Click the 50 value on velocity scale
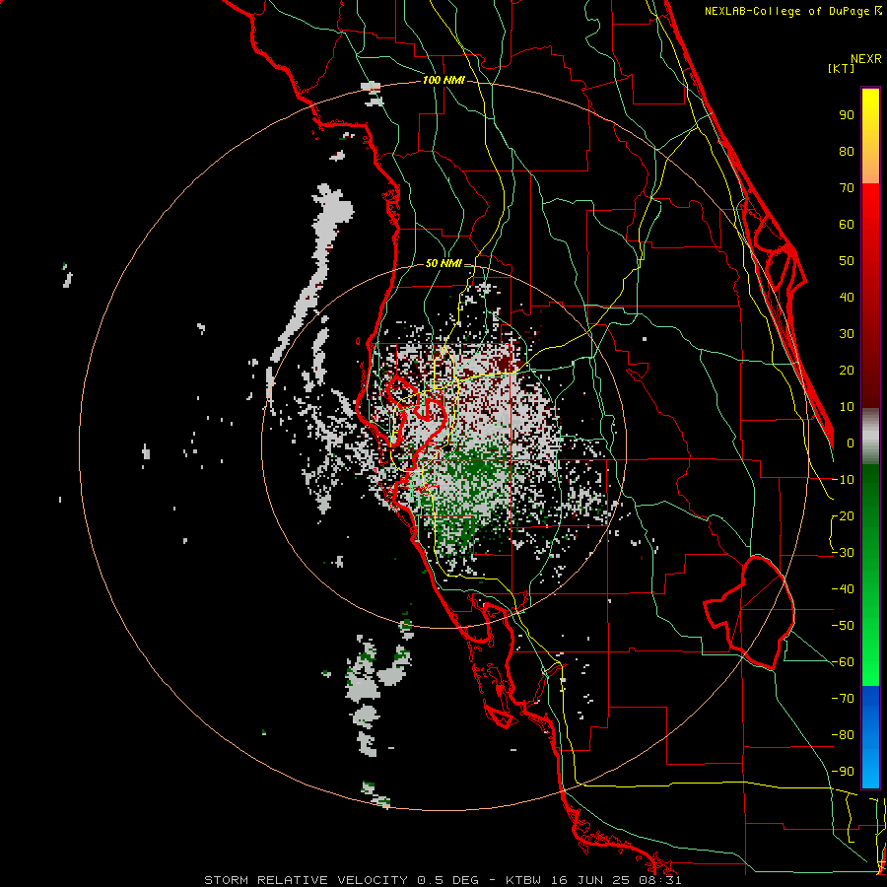The height and width of the screenshot is (887, 887). 847,261
